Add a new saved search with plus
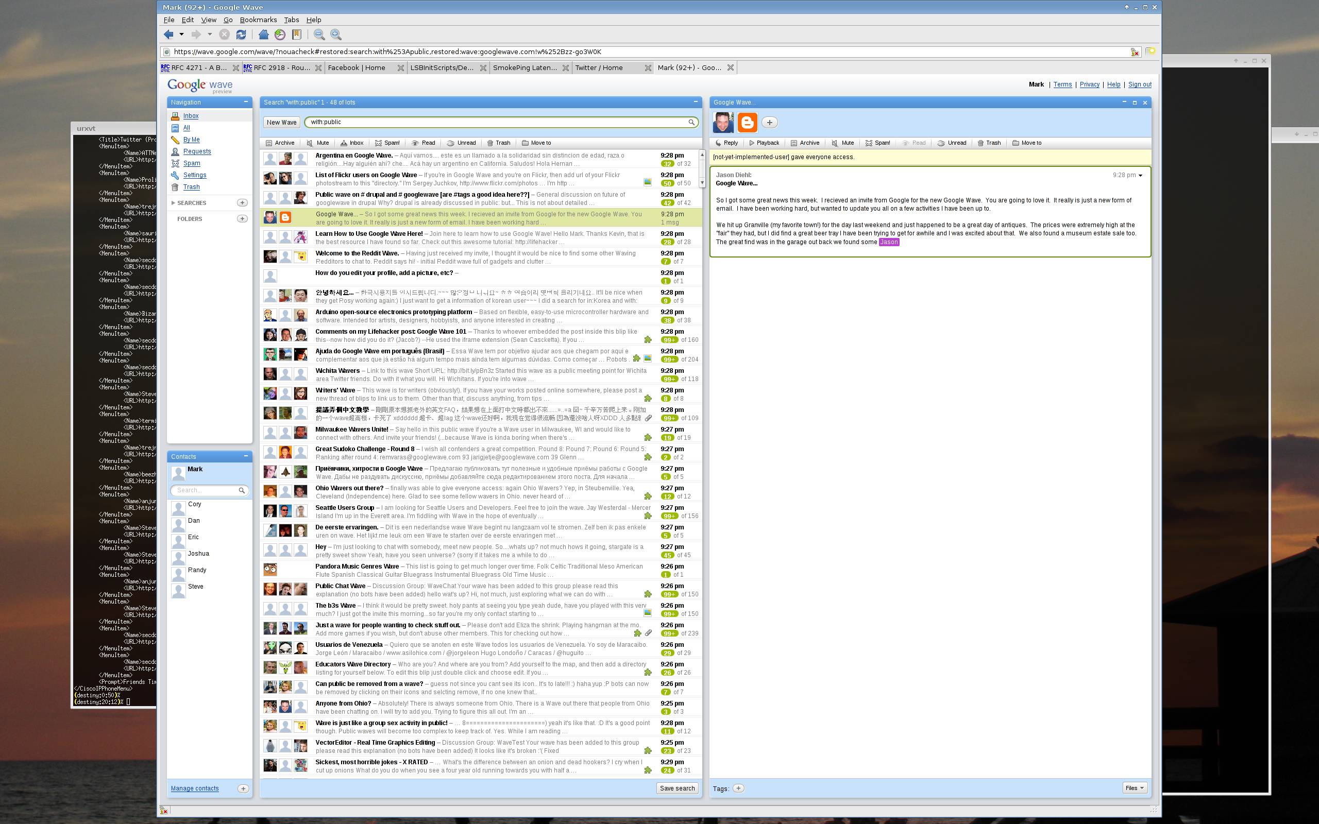1319x824 pixels. (243, 203)
